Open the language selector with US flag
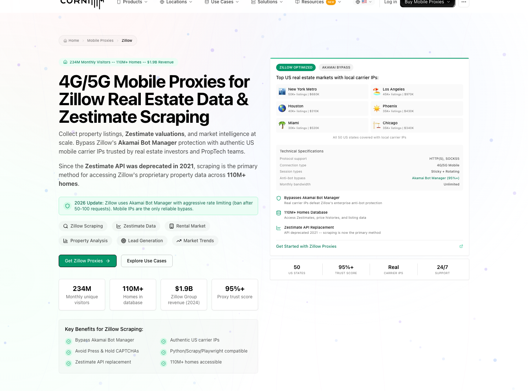 point(364,2)
